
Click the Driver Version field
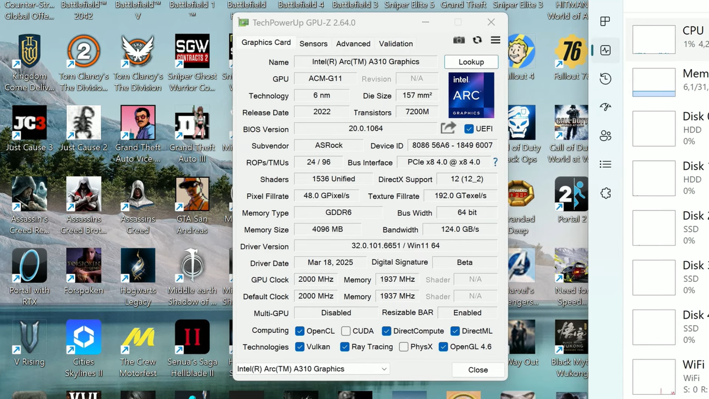395,246
